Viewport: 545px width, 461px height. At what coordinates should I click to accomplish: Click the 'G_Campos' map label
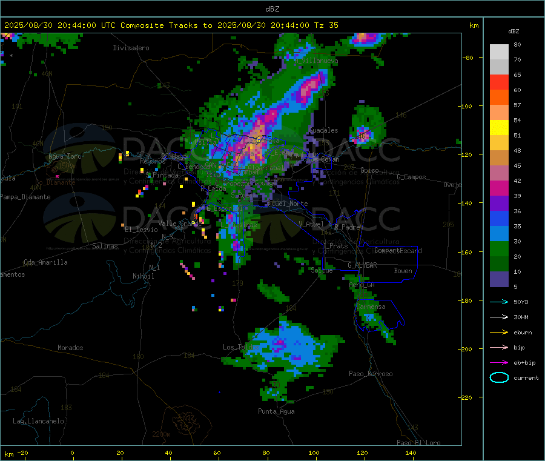coord(411,177)
